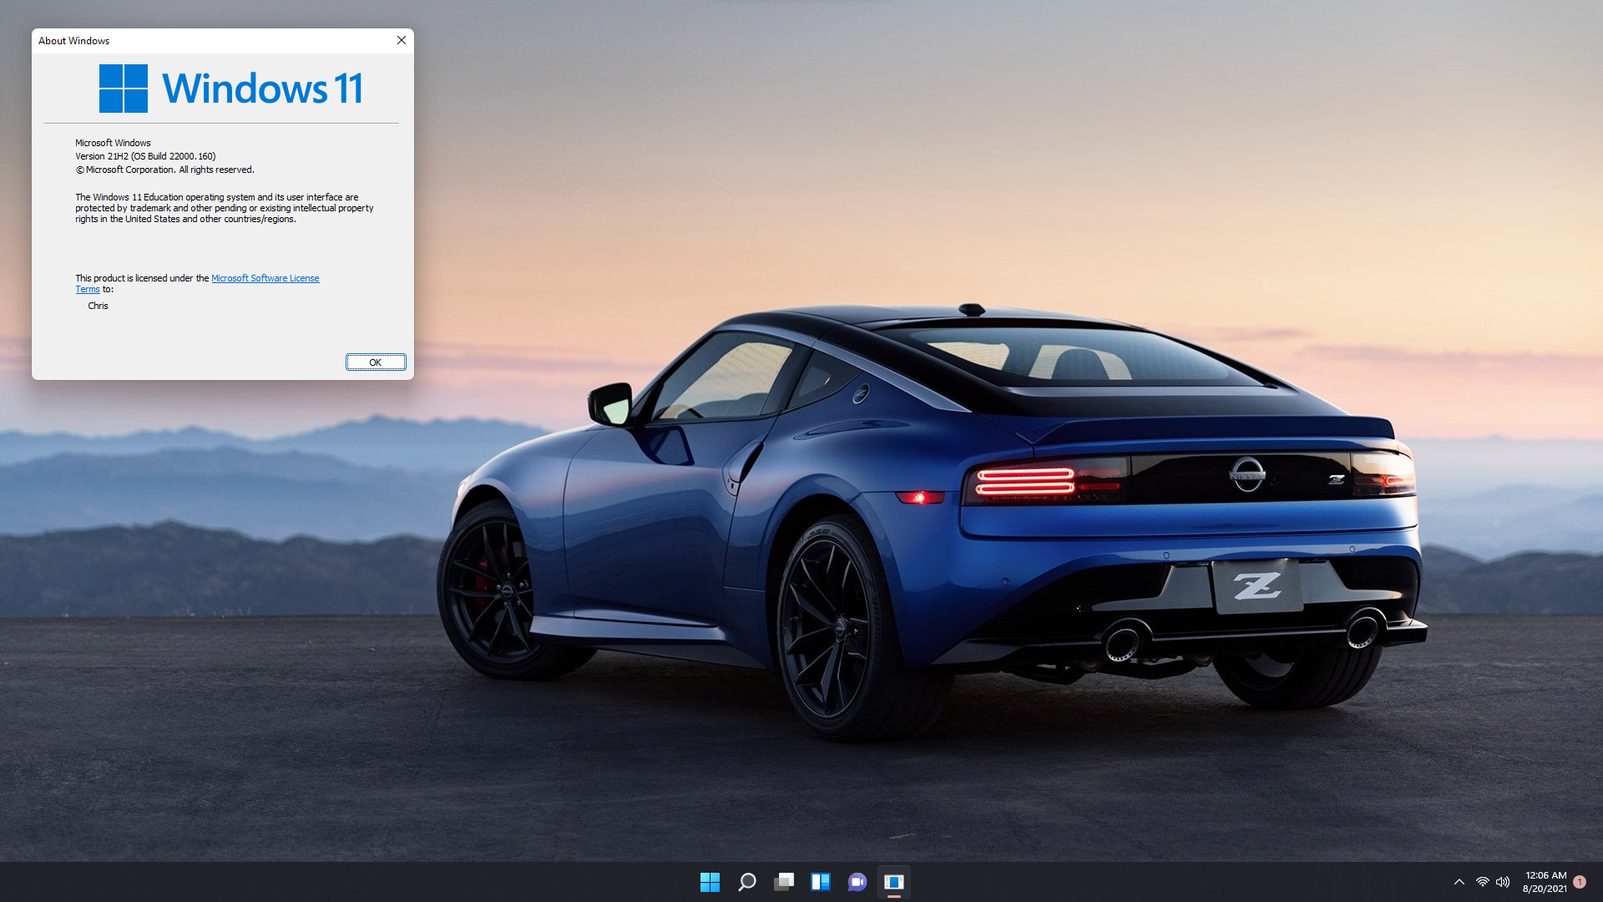Open the notification badge showing 1
Viewport: 1603px width, 902px height.
[1580, 882]
